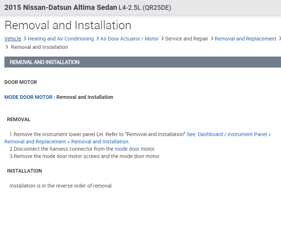This screenshot has height=235, width=281.
Task: Follow the See: Dashboard / Instrument Panel link
Action: (229, 134)
